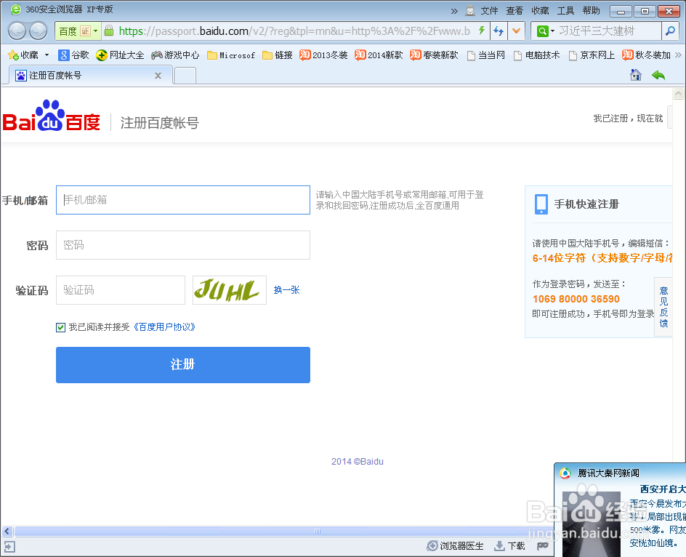Open the Microsof bookmark folder
This screenshot has width=686, height=557.
(230, 55)
